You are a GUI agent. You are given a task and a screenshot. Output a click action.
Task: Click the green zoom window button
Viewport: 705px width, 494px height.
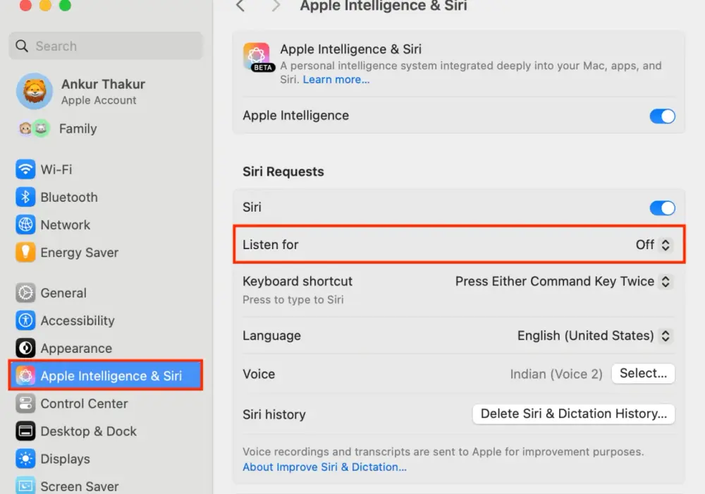pos(65,5)
